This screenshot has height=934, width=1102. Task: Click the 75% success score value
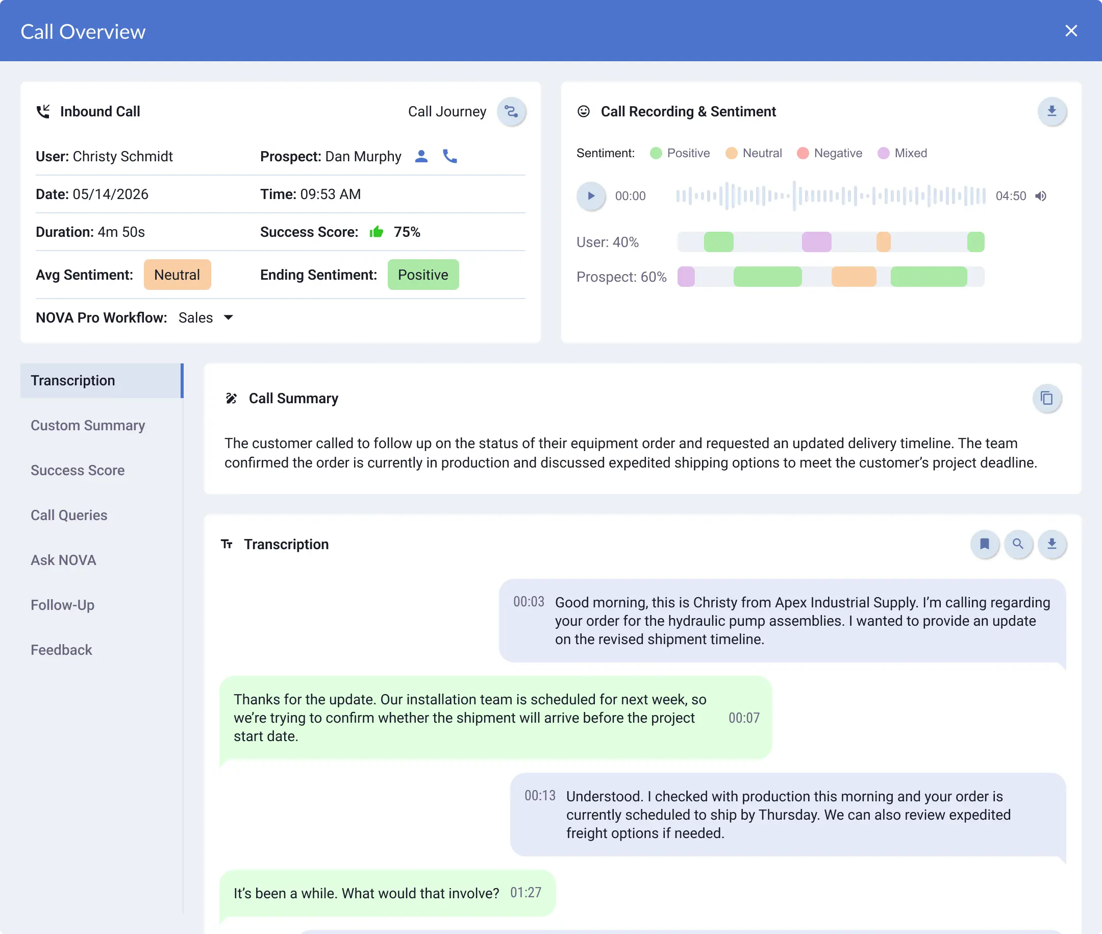point(407,232)
